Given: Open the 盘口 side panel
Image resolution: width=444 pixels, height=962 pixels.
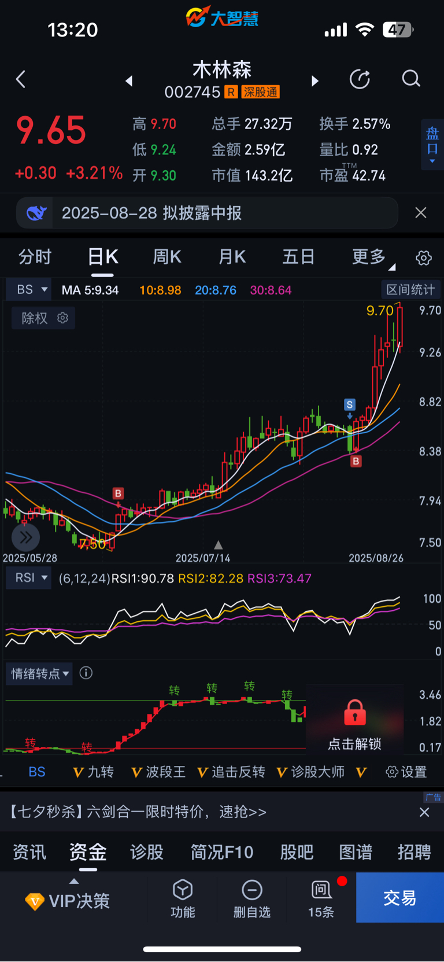Looking at the screenshot, I should pos(432,145).
